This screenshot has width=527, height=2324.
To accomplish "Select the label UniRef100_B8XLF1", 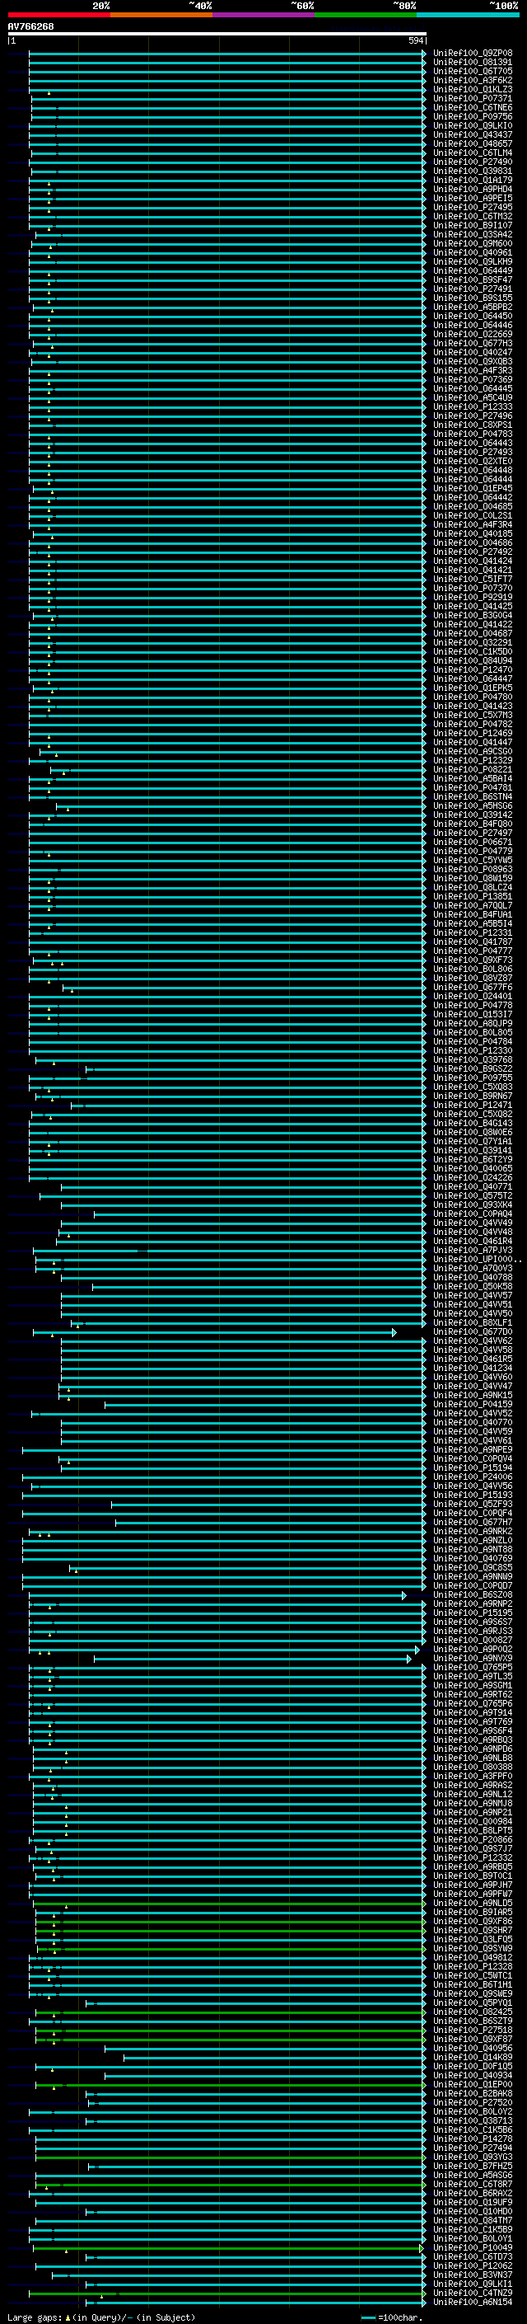I will 473,1322.
